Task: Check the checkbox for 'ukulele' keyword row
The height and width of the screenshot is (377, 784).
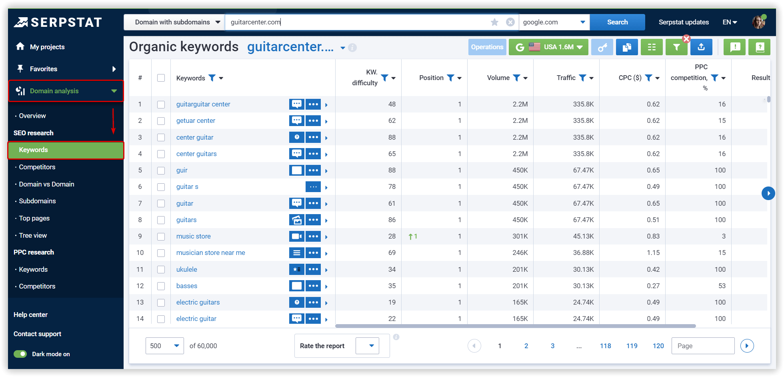Action: click(x=161, y=269)
